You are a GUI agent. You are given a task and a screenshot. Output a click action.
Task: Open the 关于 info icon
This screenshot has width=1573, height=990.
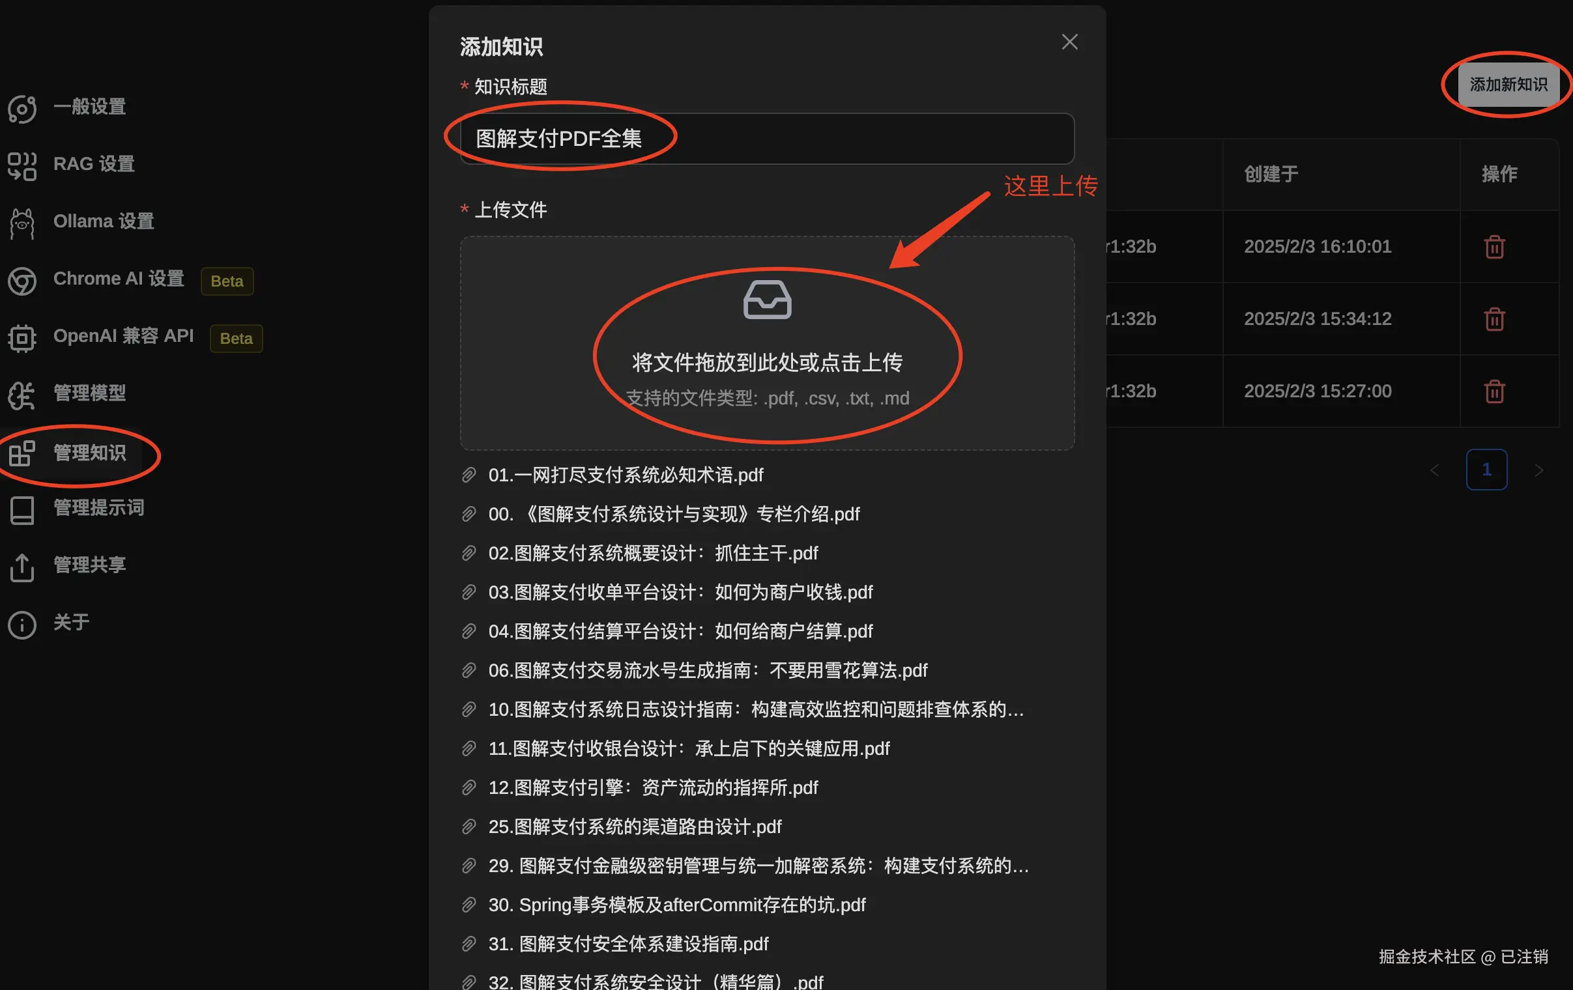click(x=22, y=625)
